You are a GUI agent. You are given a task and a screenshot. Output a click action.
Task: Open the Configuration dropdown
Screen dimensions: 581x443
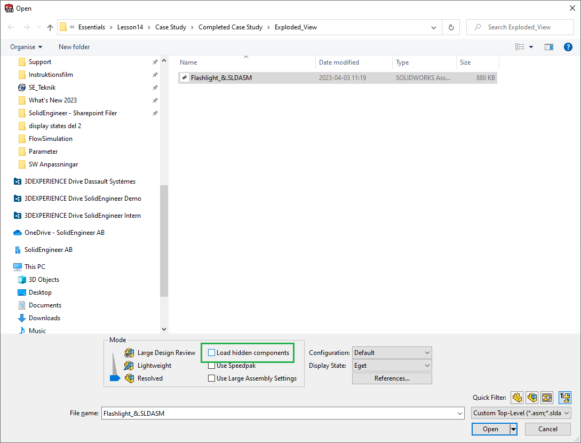pos(392,353)
